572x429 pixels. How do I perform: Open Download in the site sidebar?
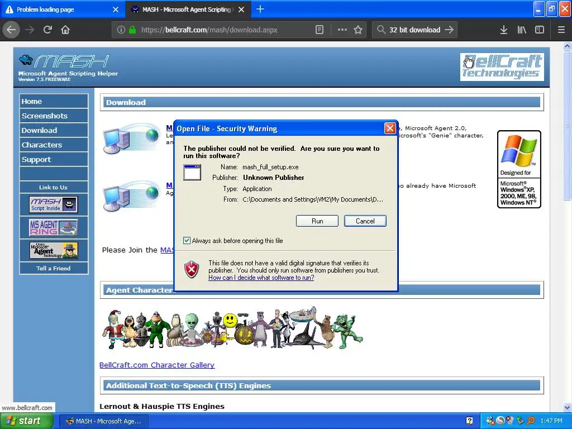point(54,130)
